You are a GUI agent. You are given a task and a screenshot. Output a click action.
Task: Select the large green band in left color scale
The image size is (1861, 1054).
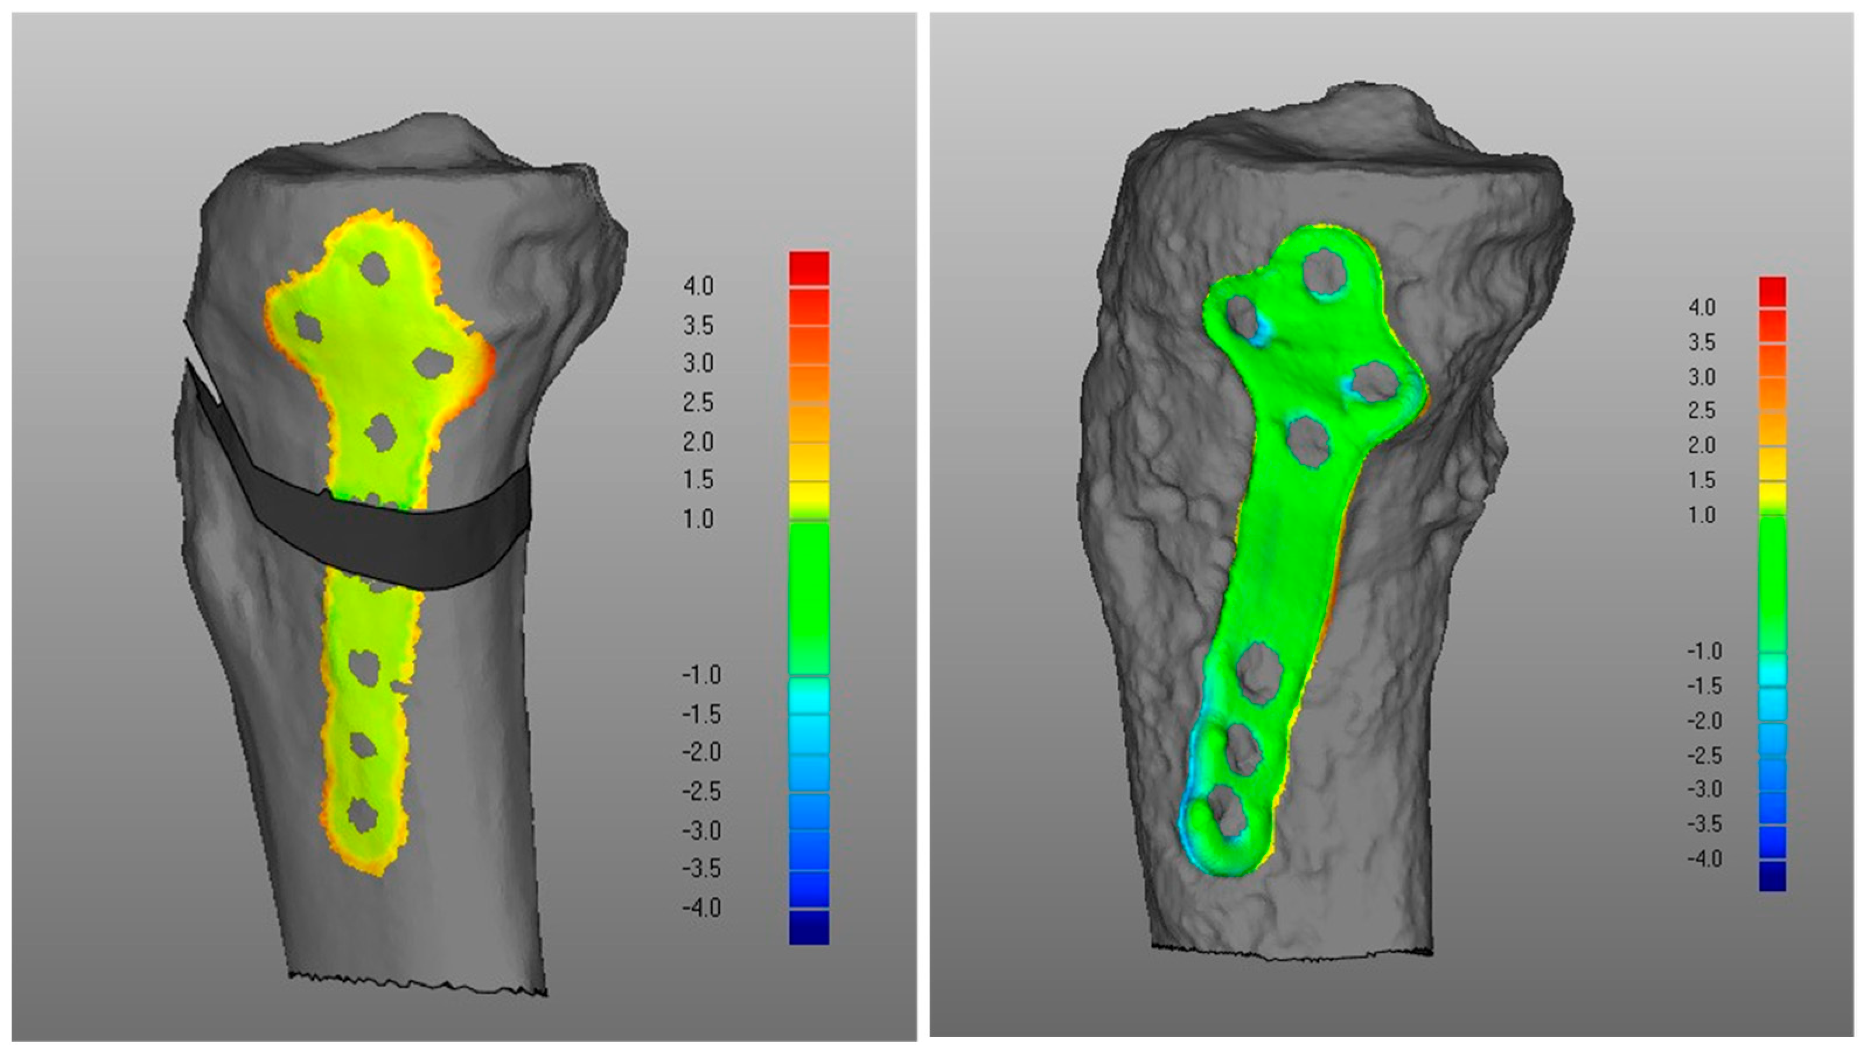(808, 597)
